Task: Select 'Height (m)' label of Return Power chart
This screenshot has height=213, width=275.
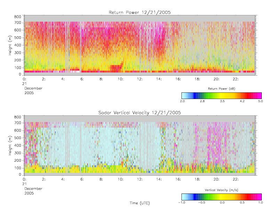Action: [10, 45]
